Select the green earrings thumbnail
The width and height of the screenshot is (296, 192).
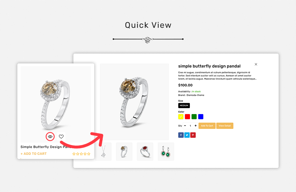166,152
